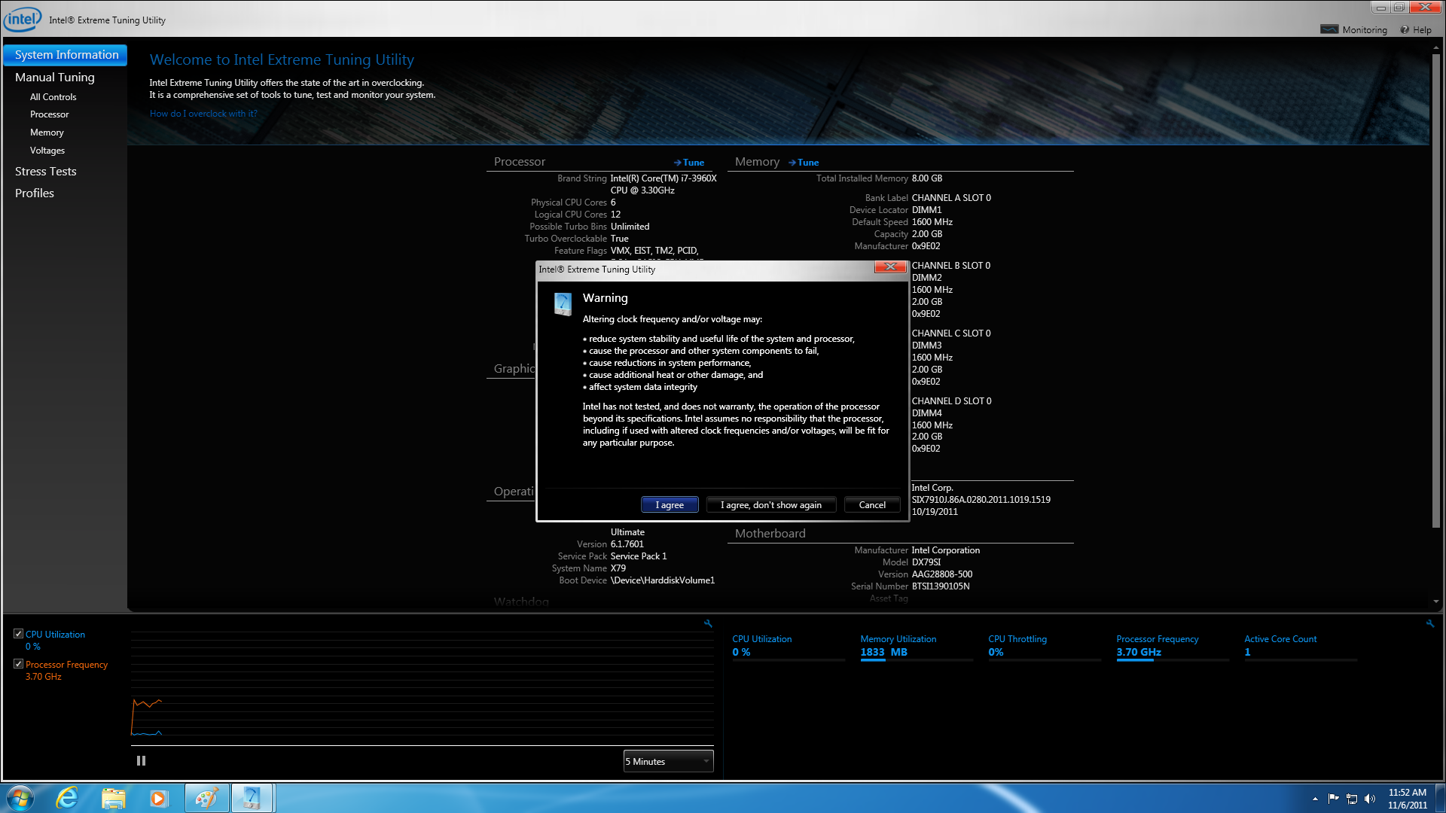Click the main panel vertical scrollbar
The height and width of the screenshot is (813, 1446).
click(1436, 290)
